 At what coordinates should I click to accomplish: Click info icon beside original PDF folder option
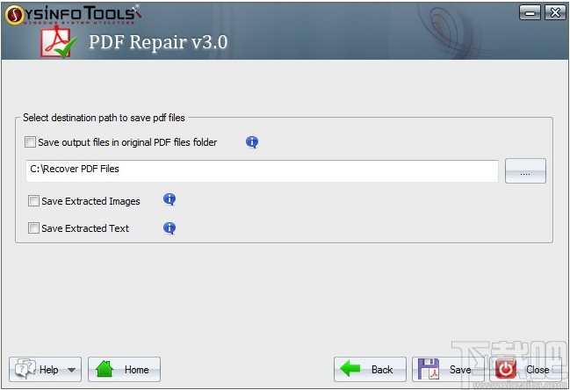click(252, 142)
